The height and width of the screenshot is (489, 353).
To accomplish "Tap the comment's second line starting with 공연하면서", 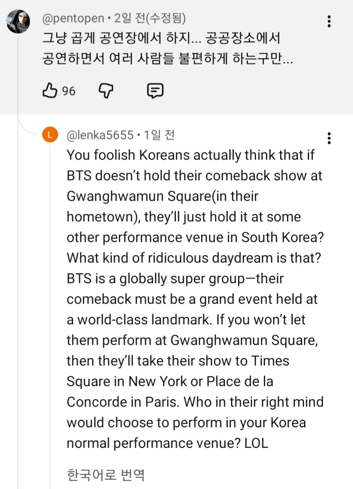I will pos(167,60).
